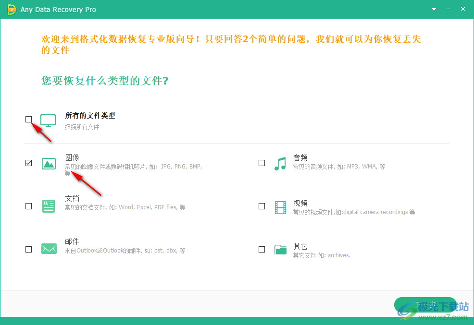This screenshot has height=325, width=474.
Task: Click the film strip video icon
Action: [x=281, y=207]
